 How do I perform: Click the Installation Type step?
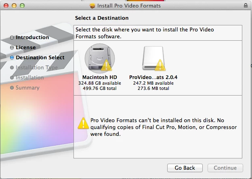pyautogui.click(x=36, y=68)
